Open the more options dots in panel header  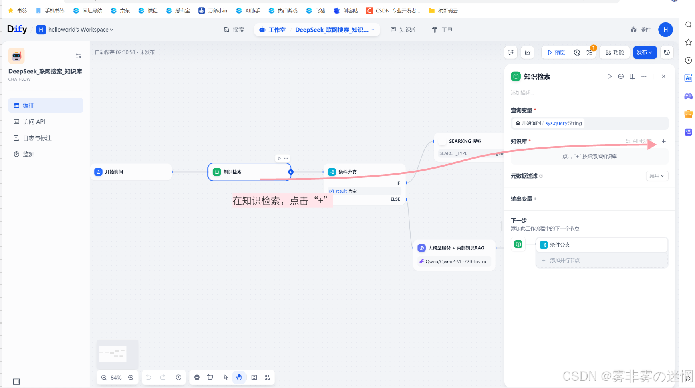click(x=644, y=76)
